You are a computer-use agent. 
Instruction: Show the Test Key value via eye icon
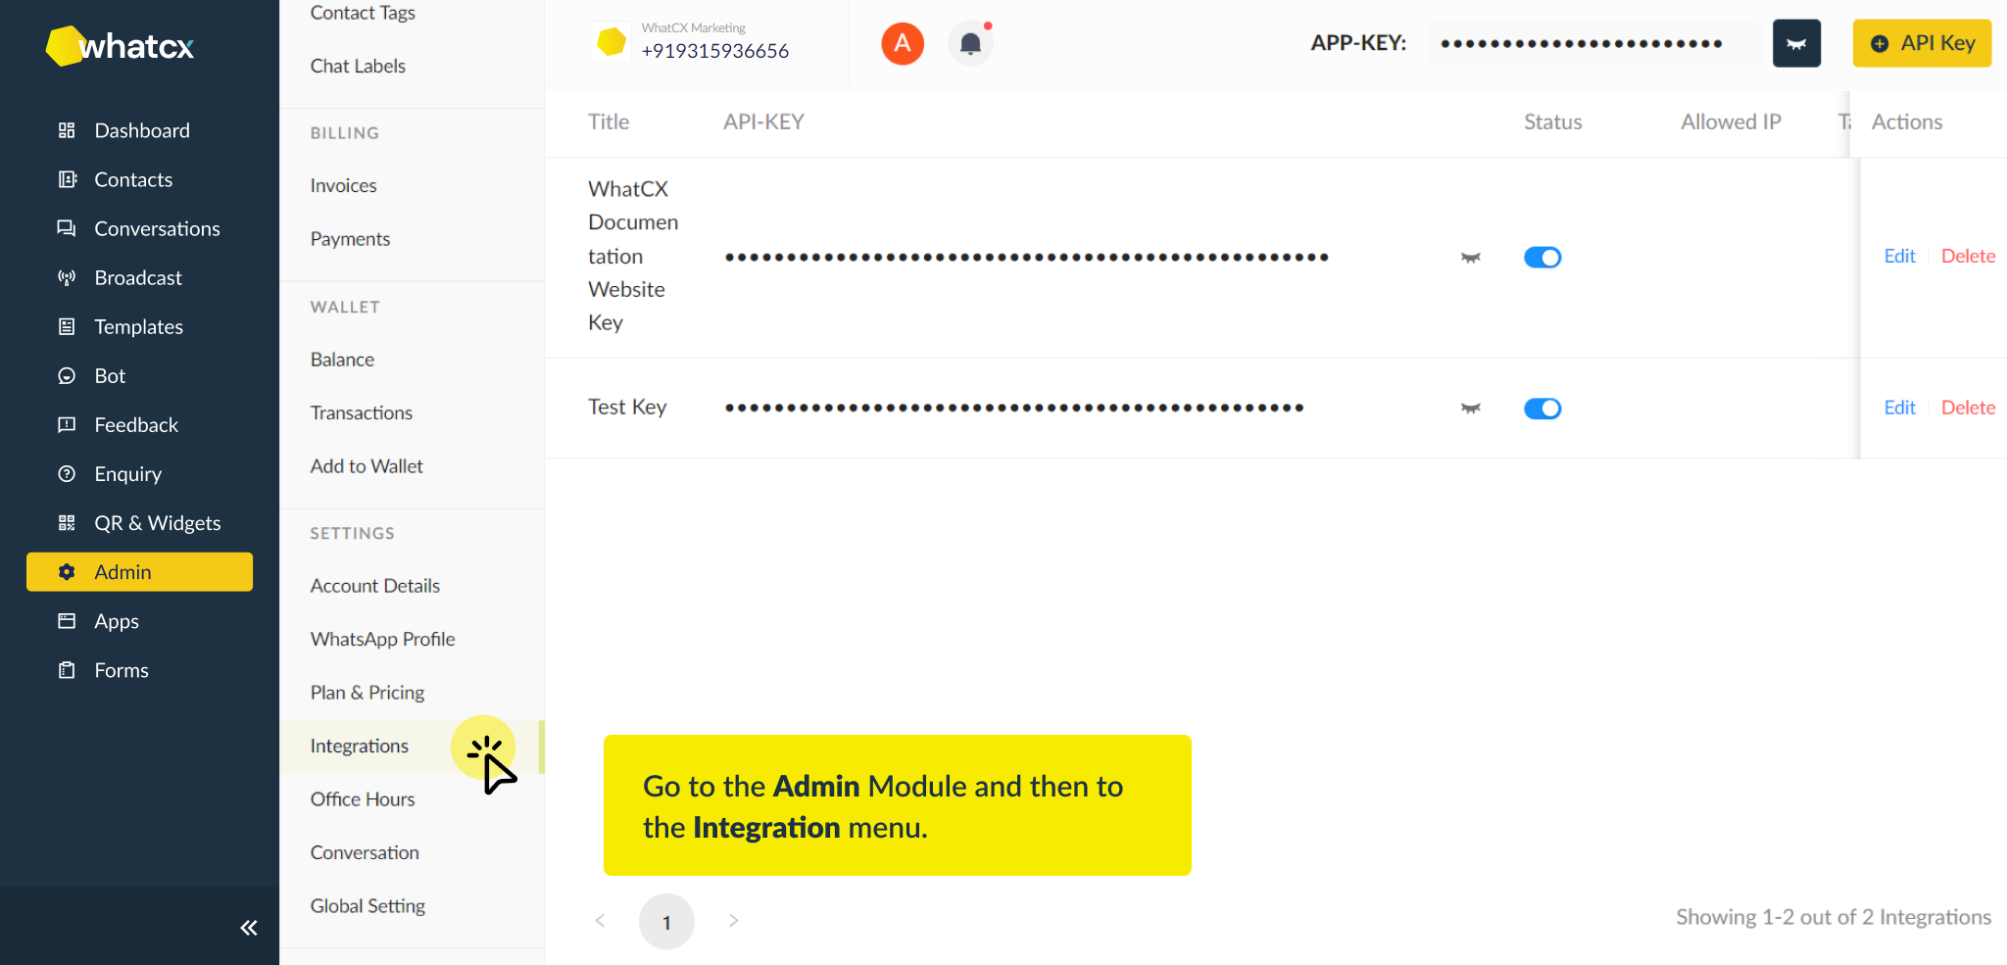click(x=1469, y=409)
